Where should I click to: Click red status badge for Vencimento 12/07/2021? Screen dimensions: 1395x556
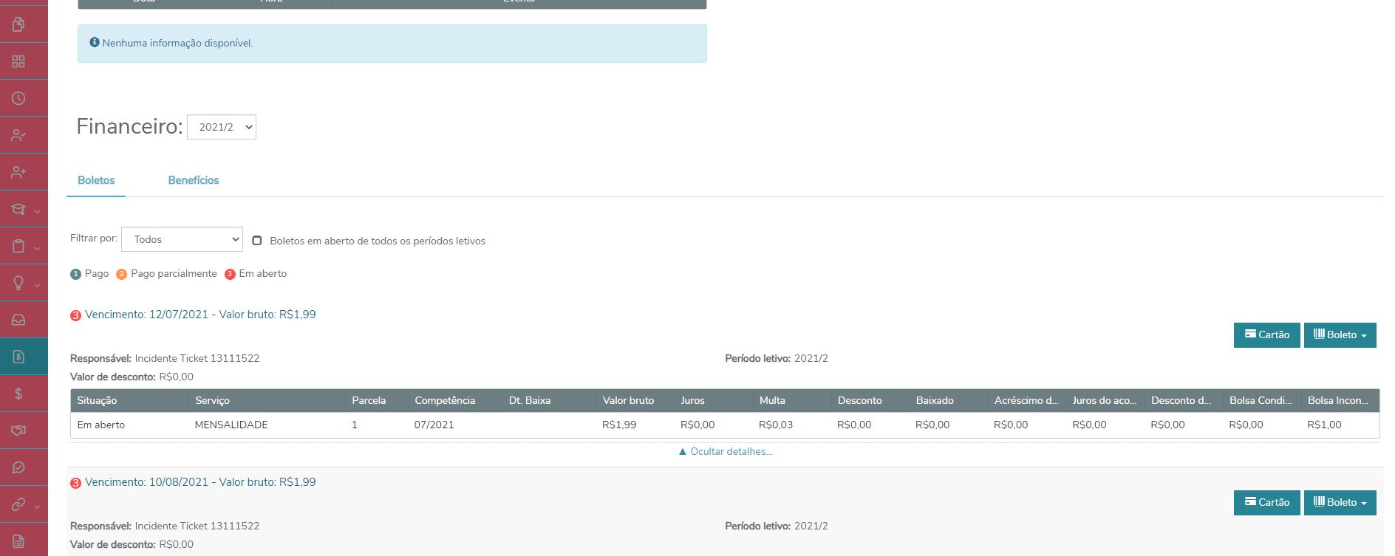click(75, 315)
